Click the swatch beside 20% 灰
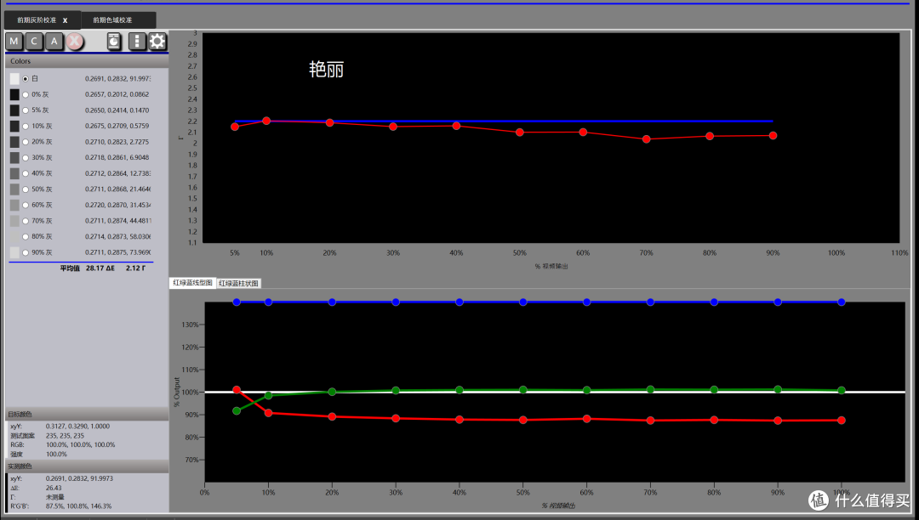The image size is (919, 520). [14, 142]
